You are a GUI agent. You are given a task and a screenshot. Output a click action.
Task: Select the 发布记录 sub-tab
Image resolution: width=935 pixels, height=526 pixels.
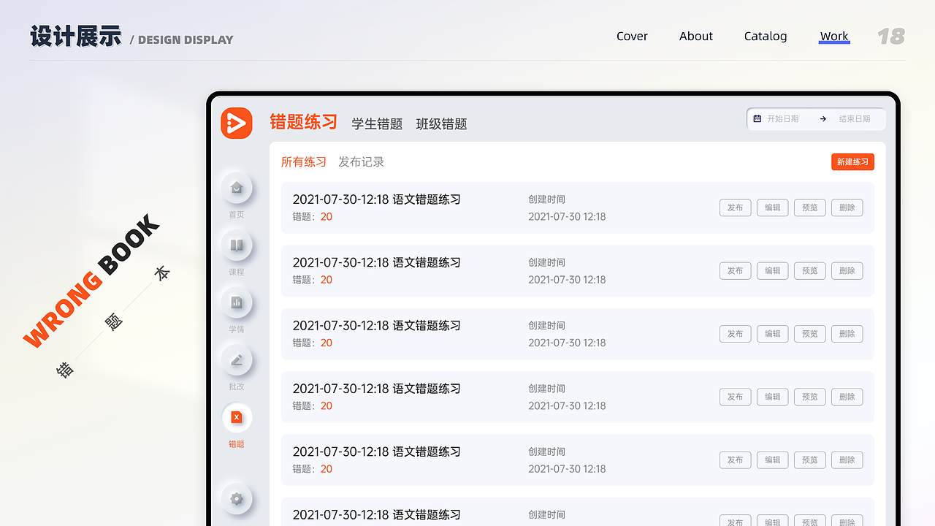coord(361,162)
